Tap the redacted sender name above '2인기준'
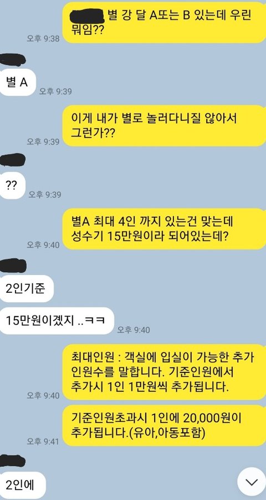The height and width of the screenshot is (500, 266). [13, 266]
